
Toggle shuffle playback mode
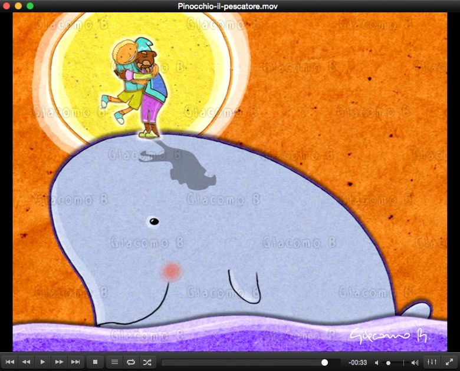click(x=147, y=362)
